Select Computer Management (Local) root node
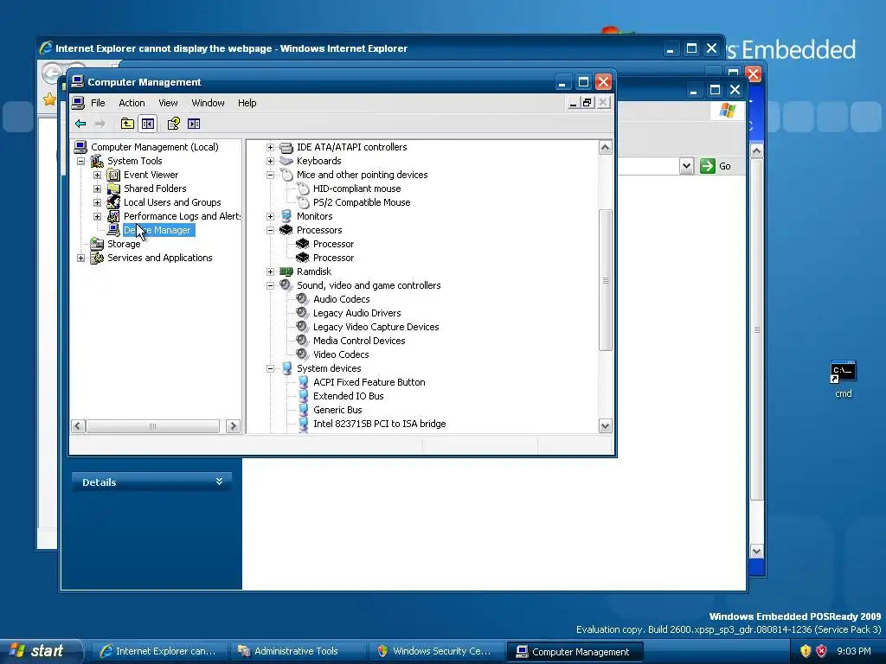 click(x=154, y=147)
